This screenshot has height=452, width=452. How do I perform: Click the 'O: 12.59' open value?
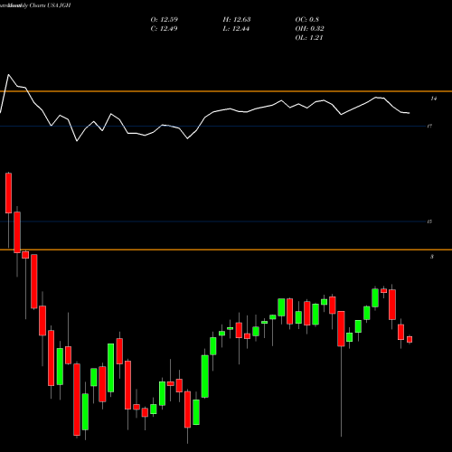(x=165, y=20)
